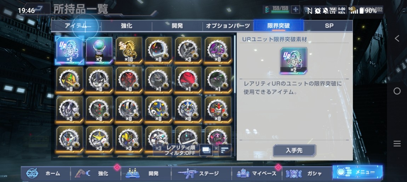The image size is (407, 182).
Task: Select the red round mobile suit part ×1
Action: pos(188,80)
